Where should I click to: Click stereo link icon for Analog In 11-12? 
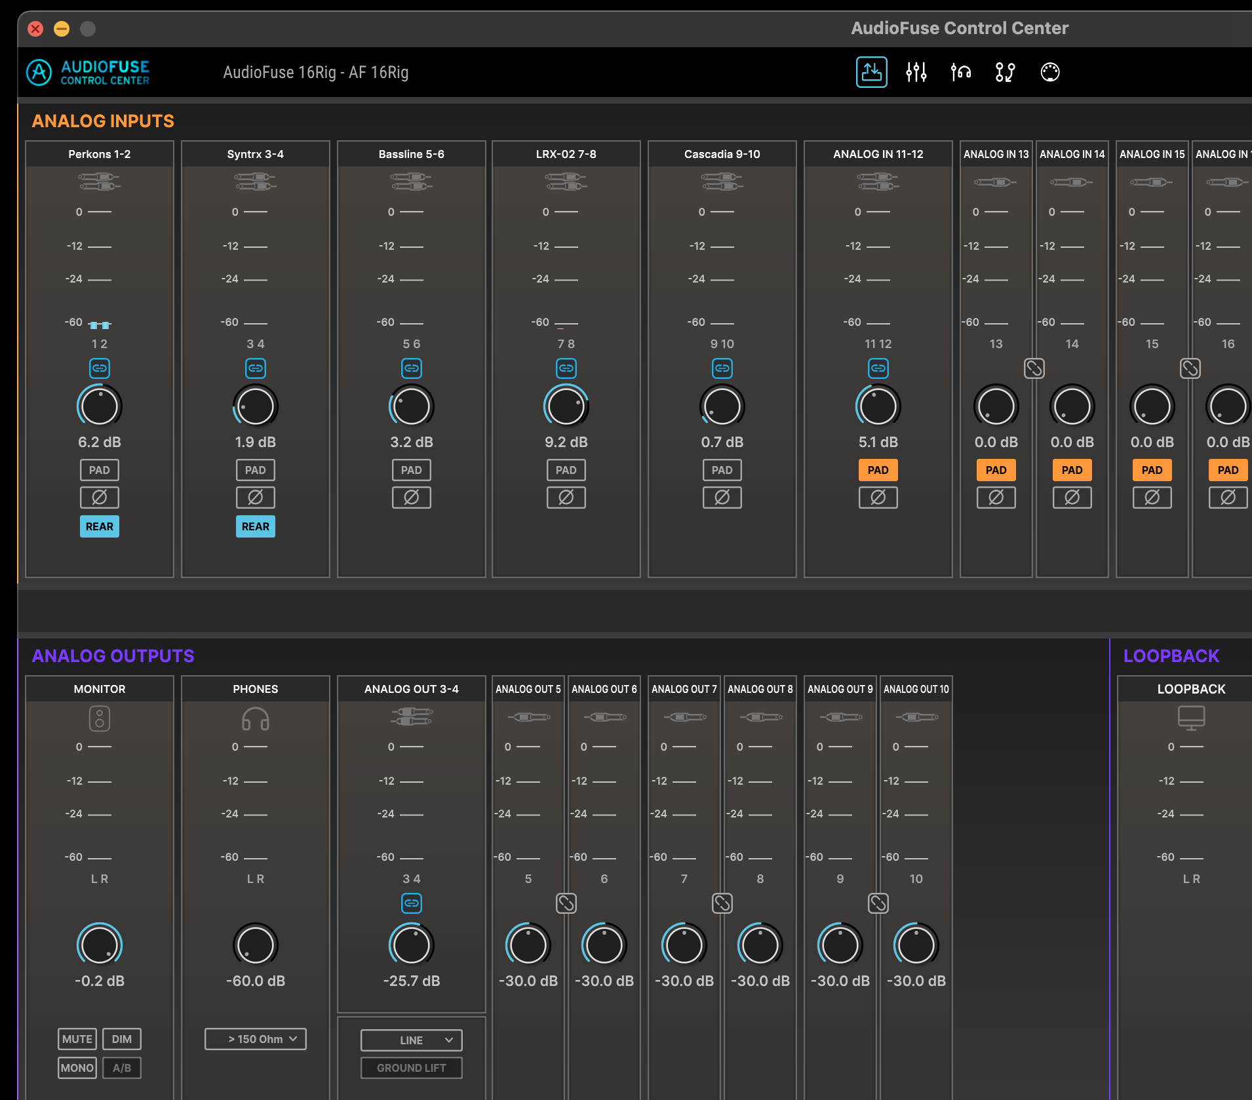878,368
